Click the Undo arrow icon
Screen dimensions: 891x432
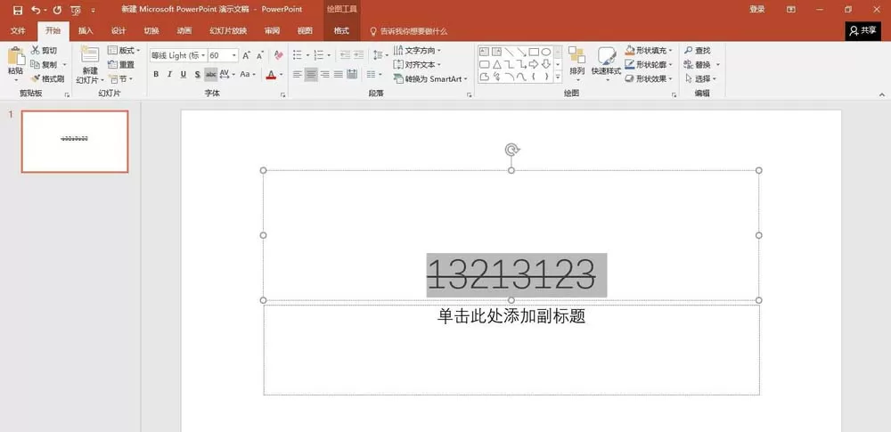pos(36,10)
